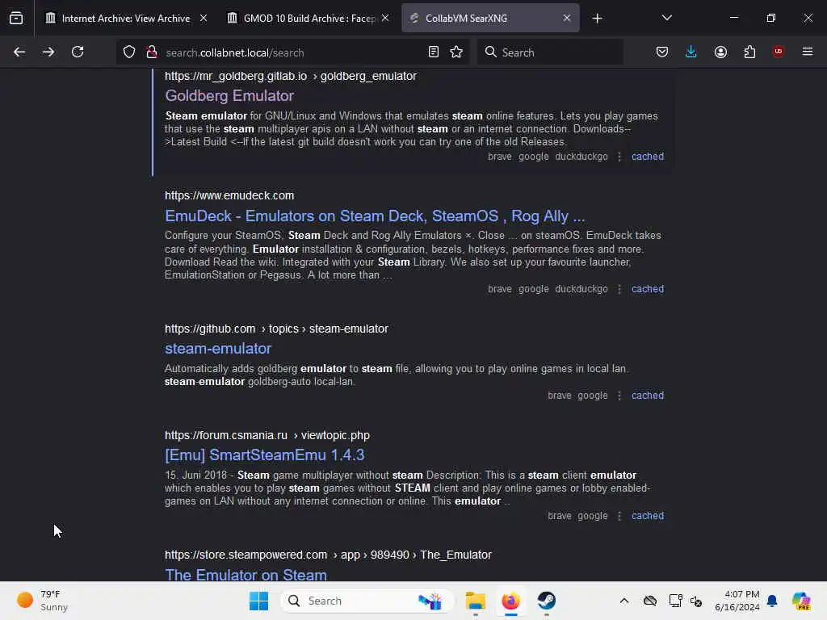Open the Windows Start menu
The height and width of the screenshot is (620, 827).
click(x=258, y=601)
